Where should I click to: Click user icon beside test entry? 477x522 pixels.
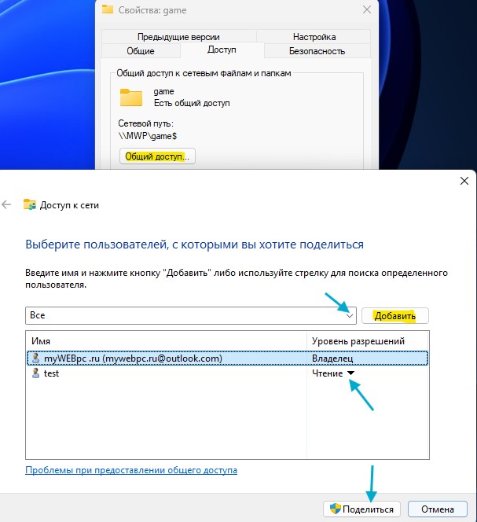coord(34,373)
